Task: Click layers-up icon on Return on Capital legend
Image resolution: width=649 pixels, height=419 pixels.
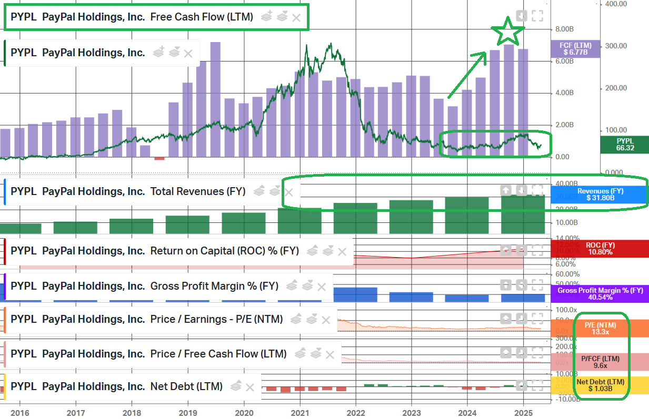Action: [x=313, y=251]
